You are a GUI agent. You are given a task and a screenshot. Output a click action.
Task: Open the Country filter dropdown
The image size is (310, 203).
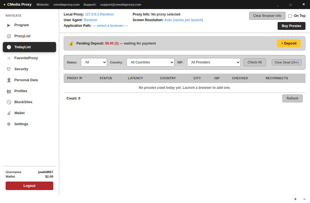(150, 62)
